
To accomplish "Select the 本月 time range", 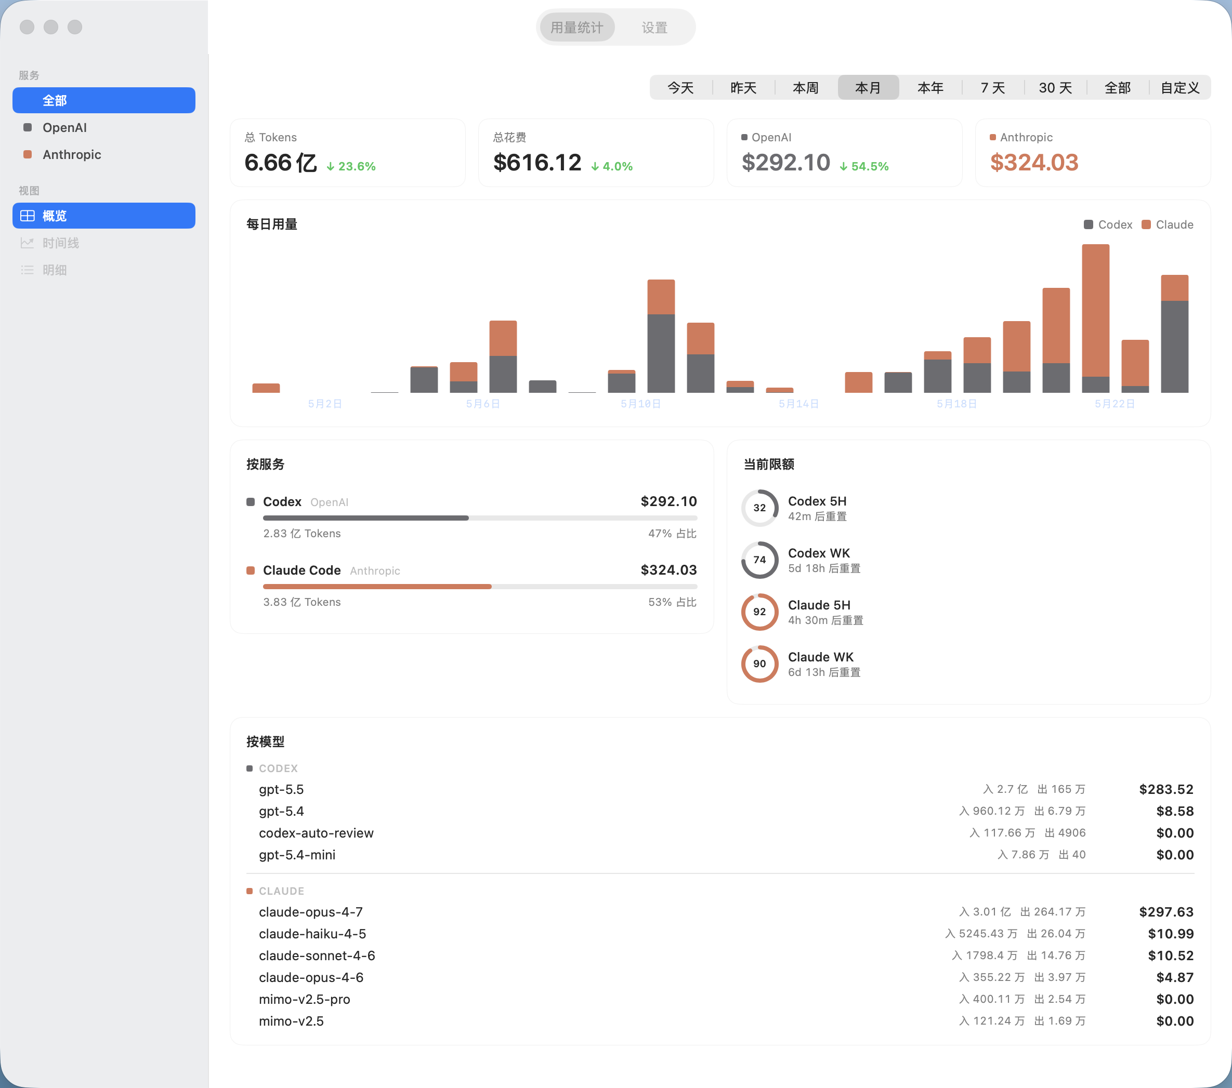I will (868, 88).
